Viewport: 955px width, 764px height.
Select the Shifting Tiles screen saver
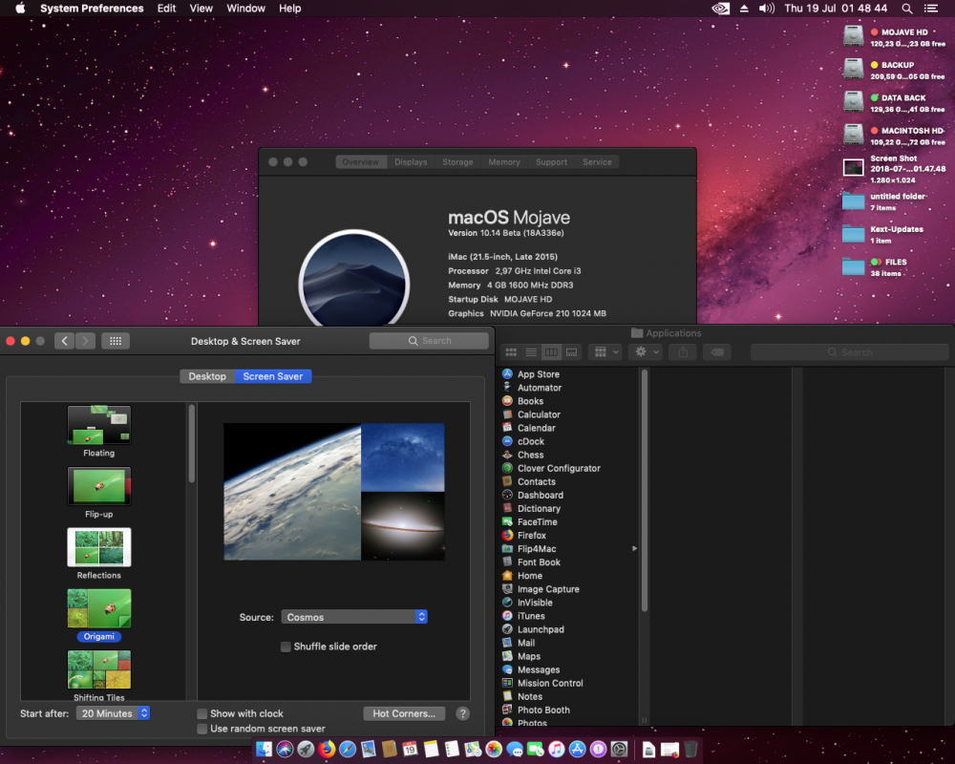point(99,675)
